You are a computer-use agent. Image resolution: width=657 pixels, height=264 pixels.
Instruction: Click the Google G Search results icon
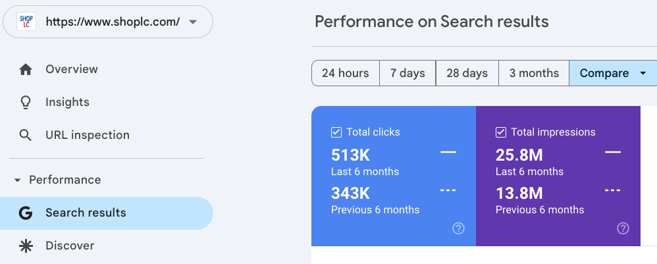[x=26, y=213]
